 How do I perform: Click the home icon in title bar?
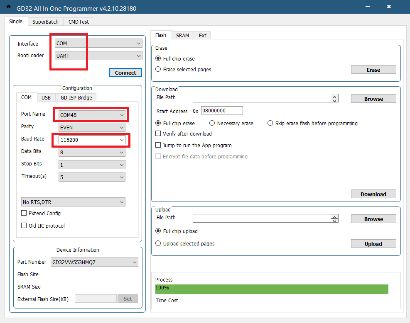click(8, 7)
